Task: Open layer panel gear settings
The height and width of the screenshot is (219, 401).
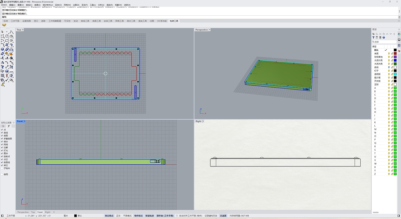Action: point(399,29)
